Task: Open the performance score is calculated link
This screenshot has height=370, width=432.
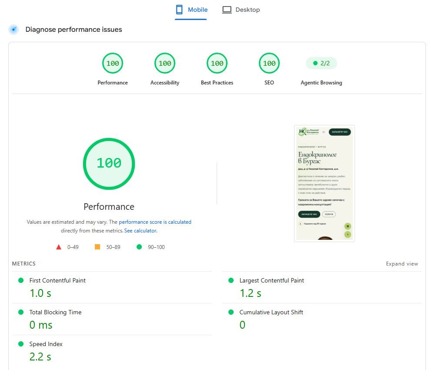Action: (155, 222)
